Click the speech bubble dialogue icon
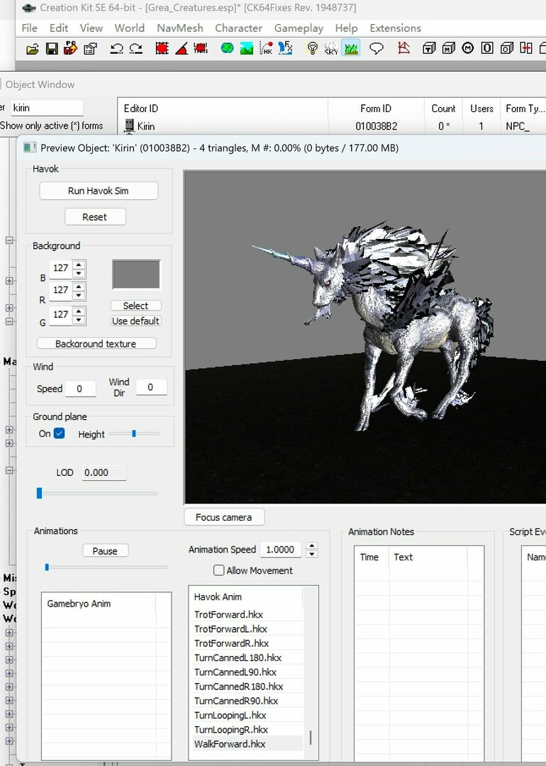 377,48
